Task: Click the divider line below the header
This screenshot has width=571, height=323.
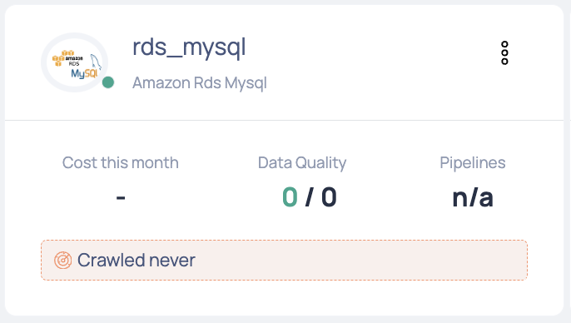Action: (x=284, y=120)
